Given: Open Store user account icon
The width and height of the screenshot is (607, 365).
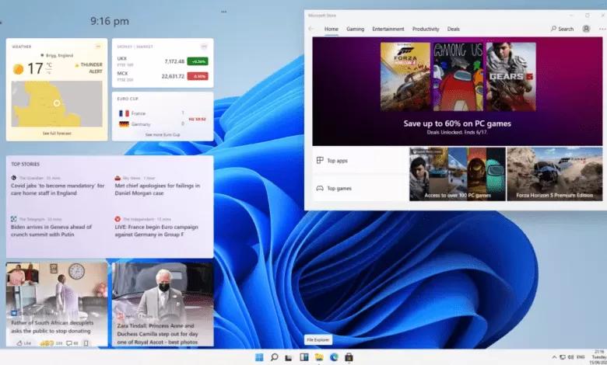Looking at the screenshot, I should click(x=586, y=29).
